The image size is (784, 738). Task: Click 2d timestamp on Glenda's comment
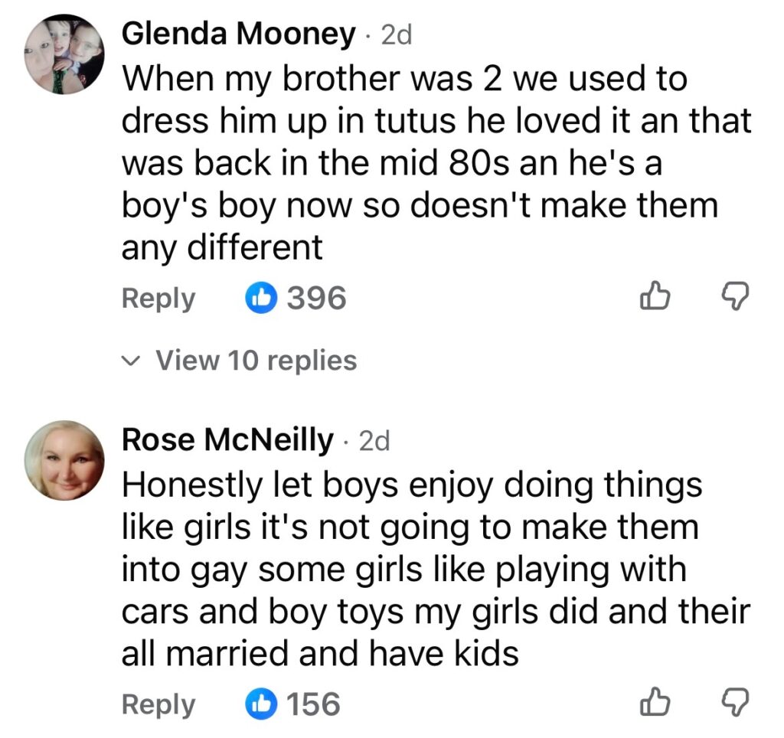[397, 35]
